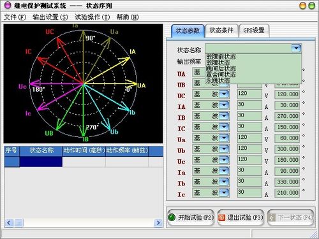Switch to the GPS设置 tab
Image resolution: width=319 pixels, height=239 pixels.
[x=254, y=31]
